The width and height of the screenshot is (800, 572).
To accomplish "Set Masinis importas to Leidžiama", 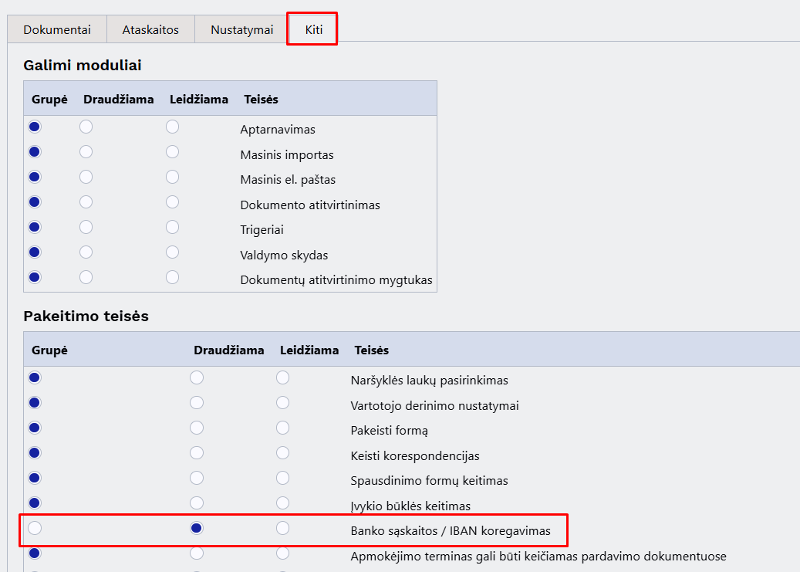I will click(172, 152).
